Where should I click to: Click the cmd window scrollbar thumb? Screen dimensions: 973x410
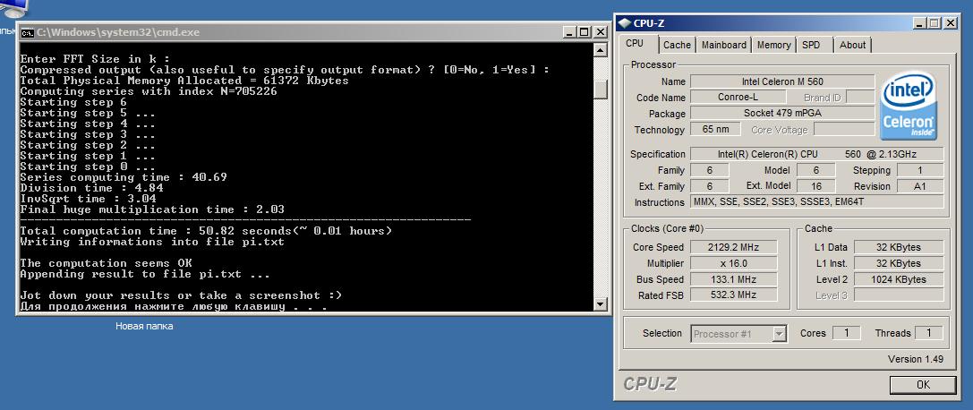coord(600,88)
